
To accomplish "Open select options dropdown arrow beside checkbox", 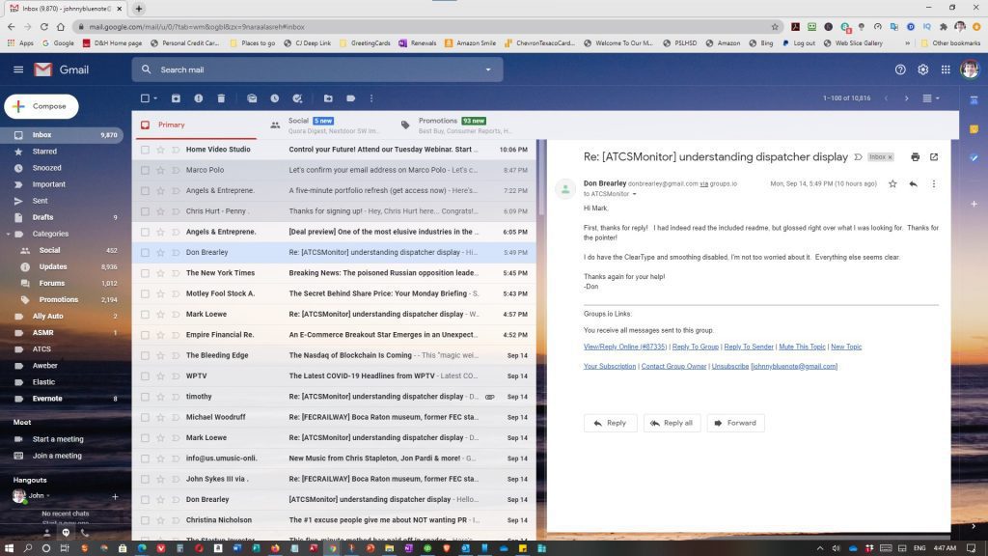I will coord(155,98).
